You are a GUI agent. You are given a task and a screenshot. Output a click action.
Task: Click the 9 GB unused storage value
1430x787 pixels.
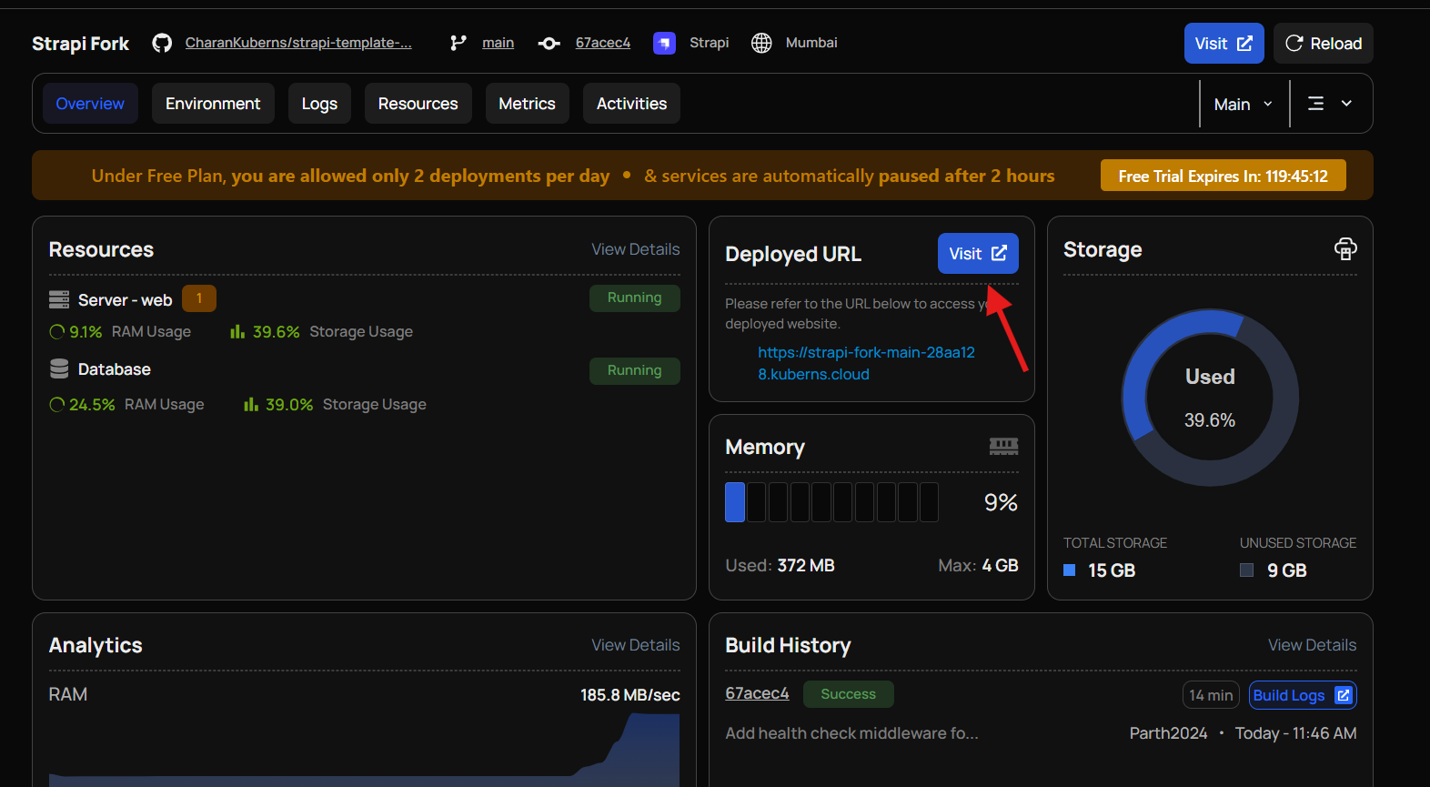pyautogui.click(x=1287, y=570)
